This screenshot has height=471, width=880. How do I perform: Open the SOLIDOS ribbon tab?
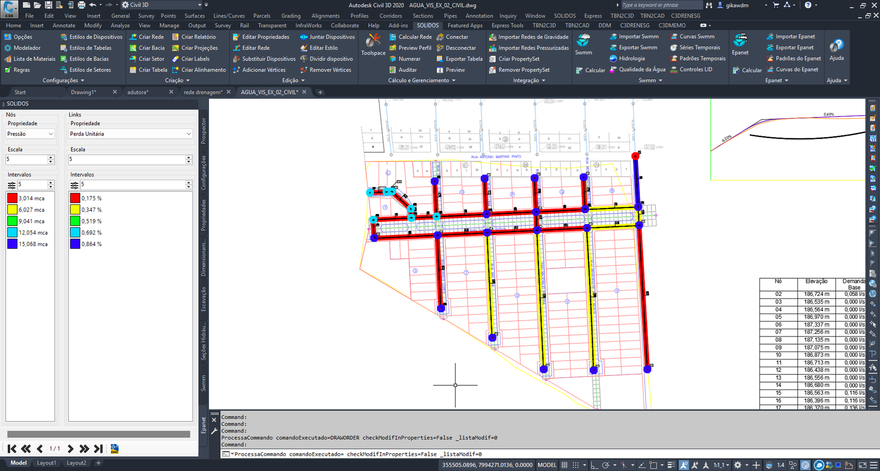427,25
